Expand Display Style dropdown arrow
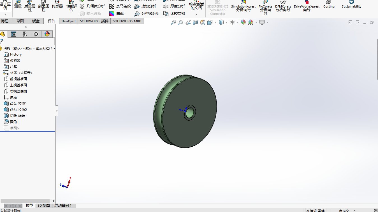Screen dimensions: 378x212 [x=226, y=22]
